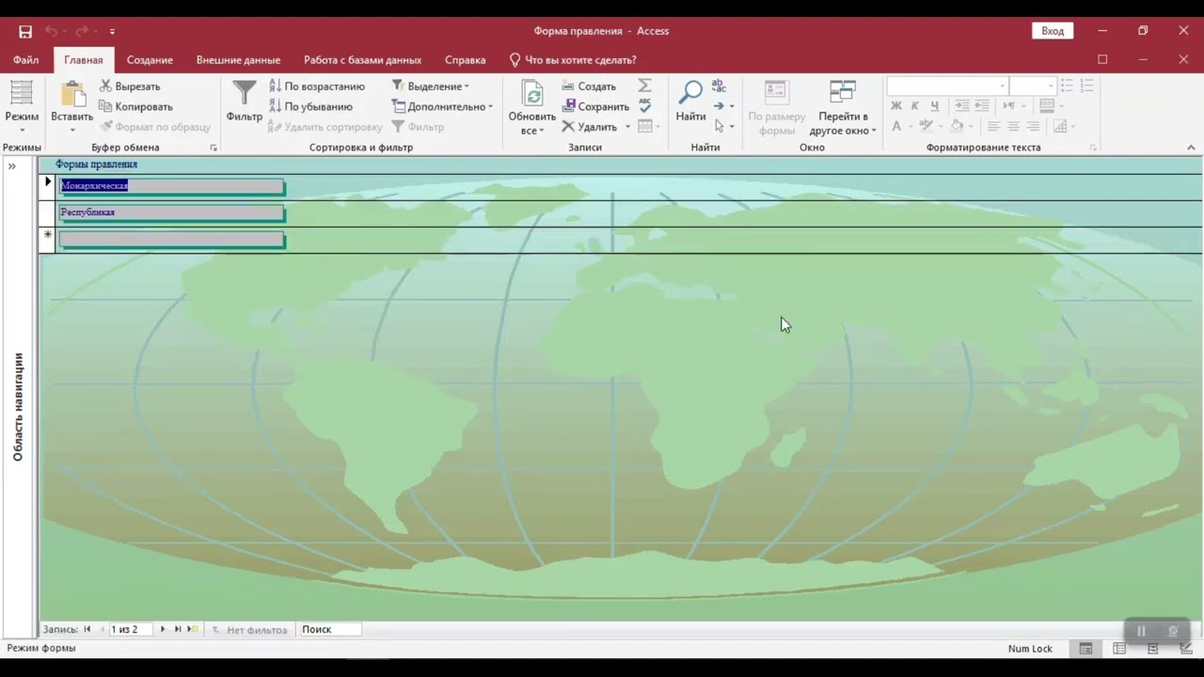Select the Монархическая field

(171, 186)
